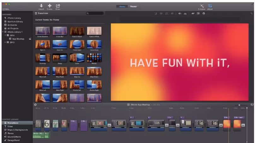Open the speed rabbit icon

click(x=193, y=14)
